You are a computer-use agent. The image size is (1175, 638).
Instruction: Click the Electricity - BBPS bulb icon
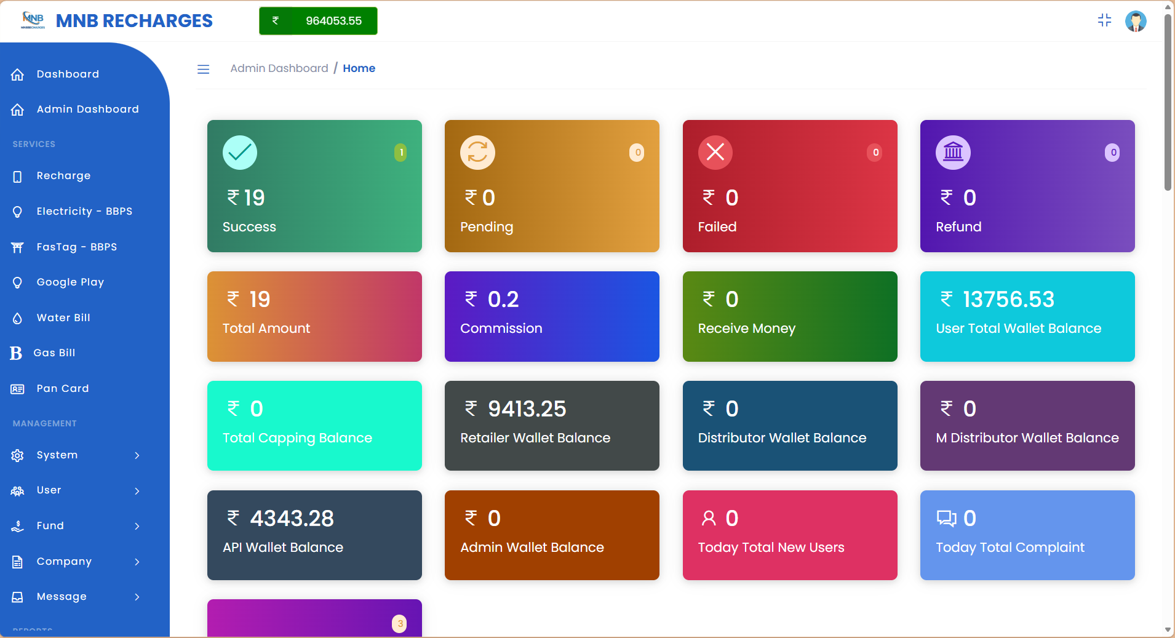click(x=17, y=212)
